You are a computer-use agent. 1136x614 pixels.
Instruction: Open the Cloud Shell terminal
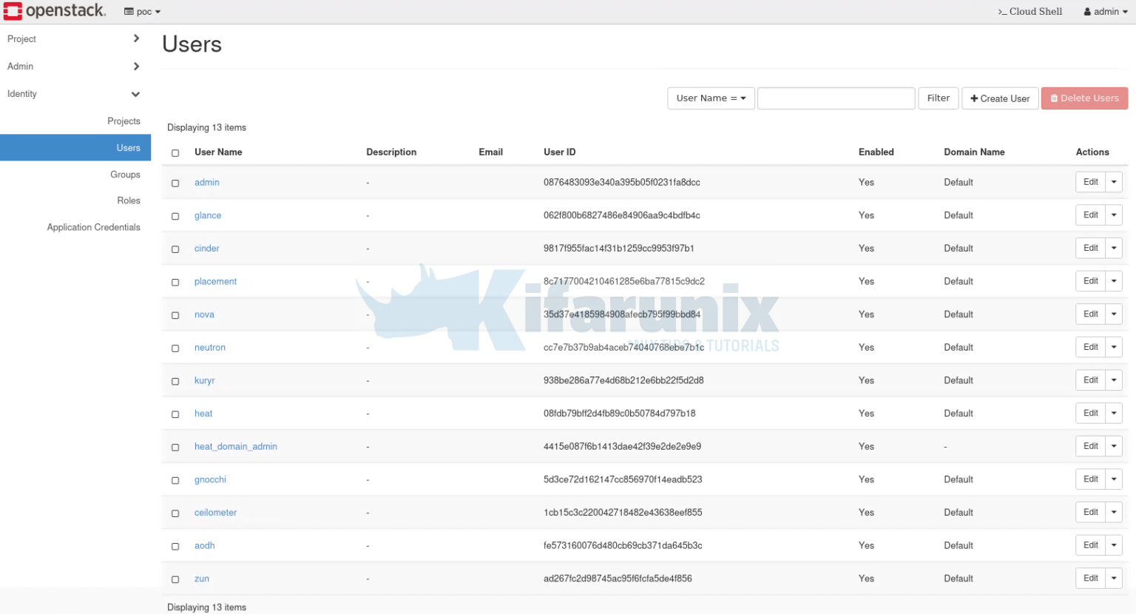1029,12
